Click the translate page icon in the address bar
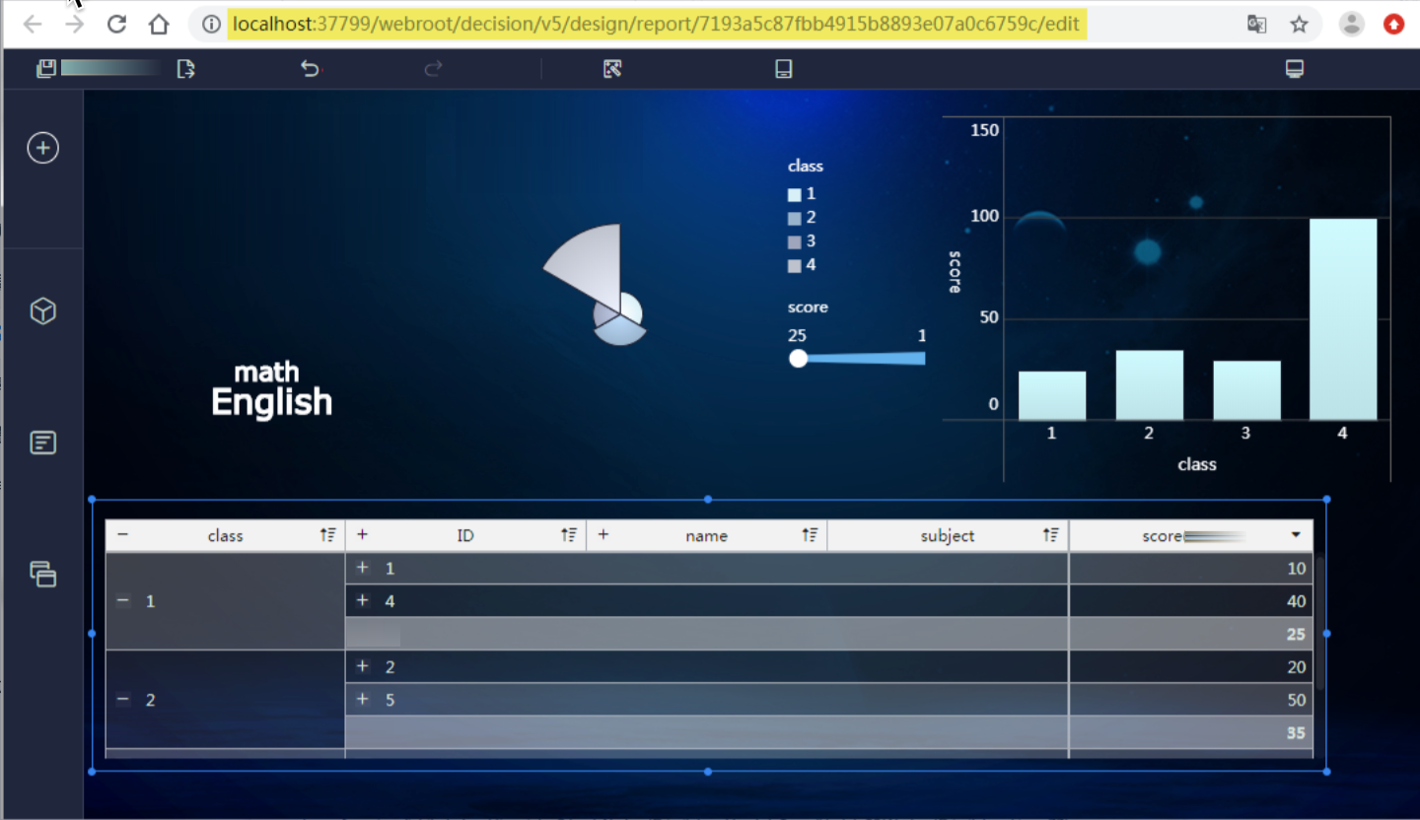1420x820 pixels. [1256, 25]
